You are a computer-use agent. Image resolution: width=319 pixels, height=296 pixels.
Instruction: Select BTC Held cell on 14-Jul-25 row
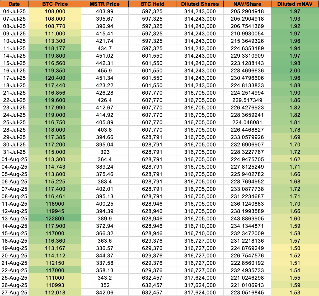[152, 56]
